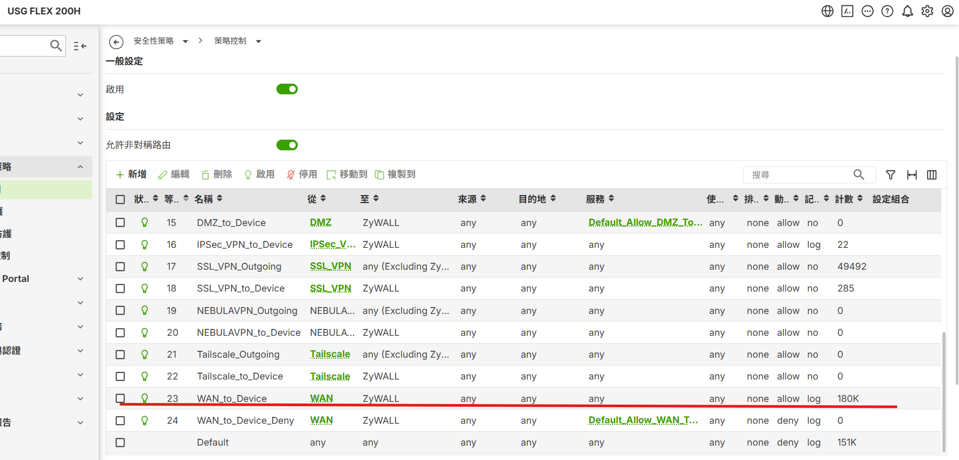Screen dimensions: 959x460
Task: Click the NEBULAVPN_Outgoing rule name
Action: click(247, 310)
